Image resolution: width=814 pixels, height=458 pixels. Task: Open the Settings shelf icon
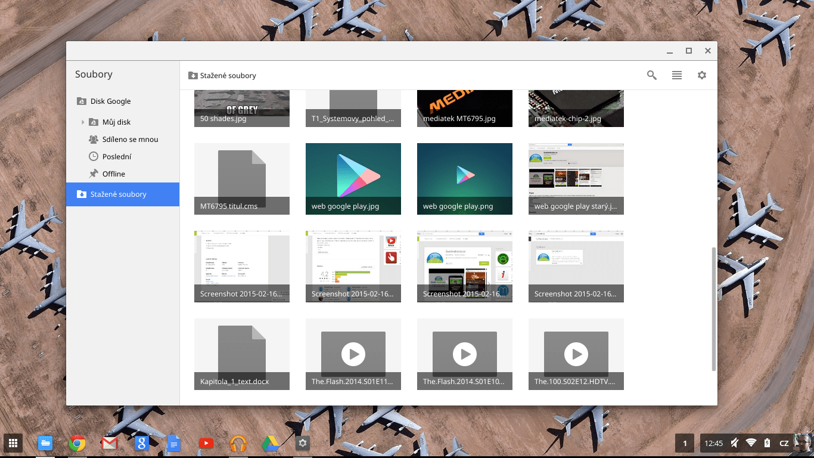pyautogui.click(x=303, y=443)
